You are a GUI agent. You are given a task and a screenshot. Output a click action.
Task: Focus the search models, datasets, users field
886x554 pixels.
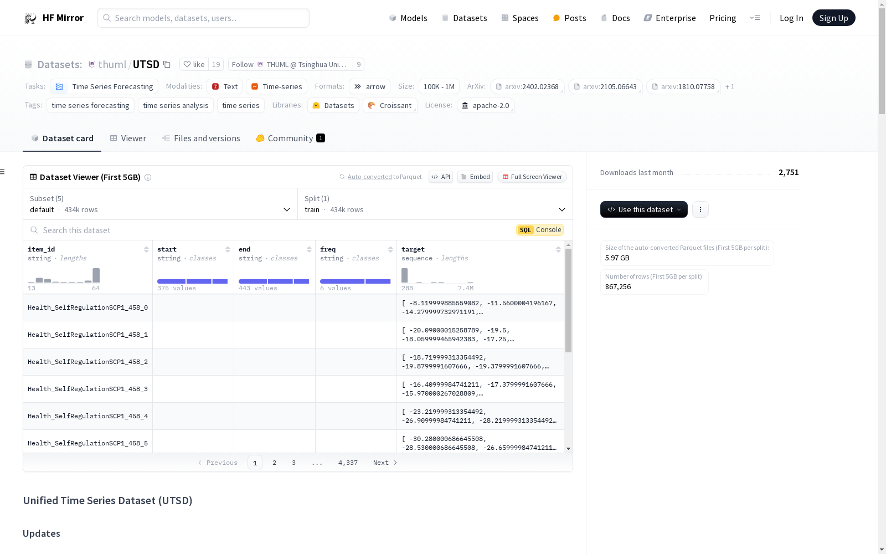click(203, 18)
